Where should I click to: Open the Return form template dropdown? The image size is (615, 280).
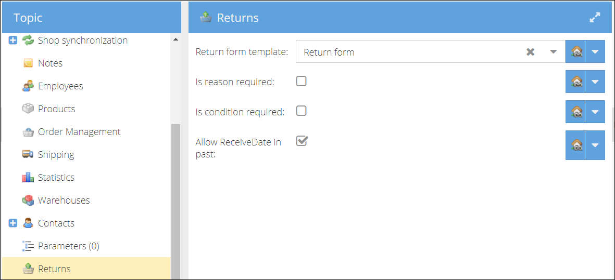(x=554, y=51)
